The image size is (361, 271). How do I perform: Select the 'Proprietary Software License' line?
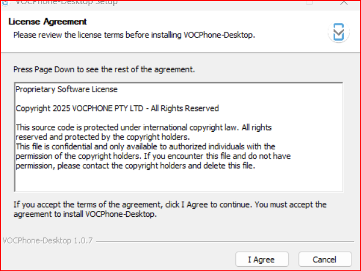[x=66, y=89]
